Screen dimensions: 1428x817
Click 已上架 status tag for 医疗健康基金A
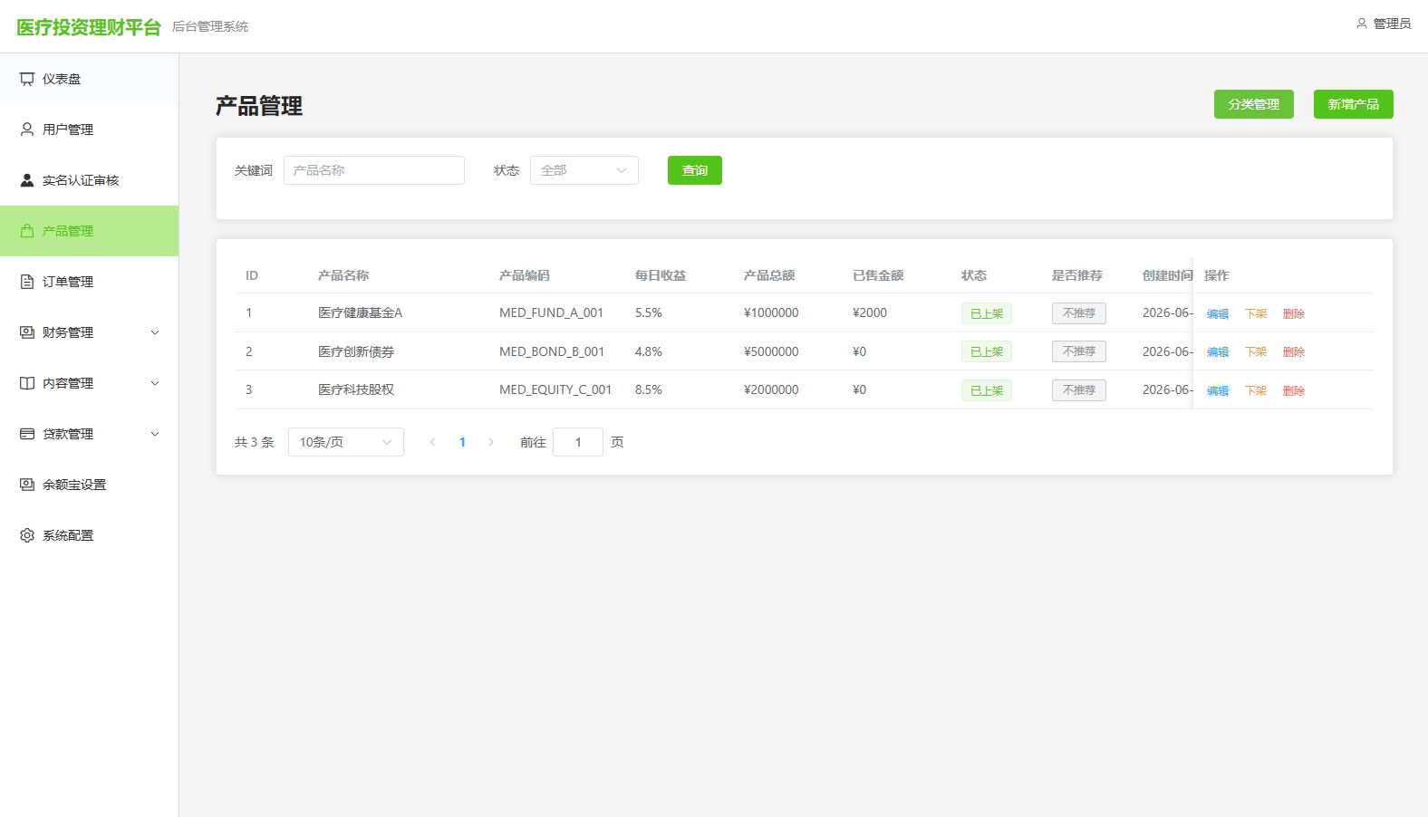(987, 313)
